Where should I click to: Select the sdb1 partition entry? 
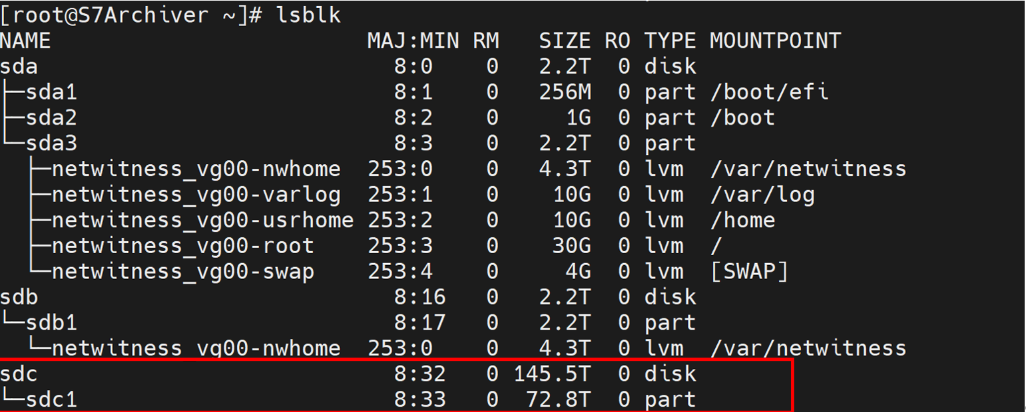pyautogui.click(x=51, y=322)
